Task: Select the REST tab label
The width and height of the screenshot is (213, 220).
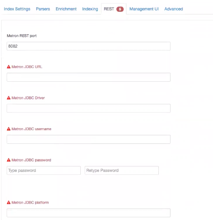Action: 109,9
